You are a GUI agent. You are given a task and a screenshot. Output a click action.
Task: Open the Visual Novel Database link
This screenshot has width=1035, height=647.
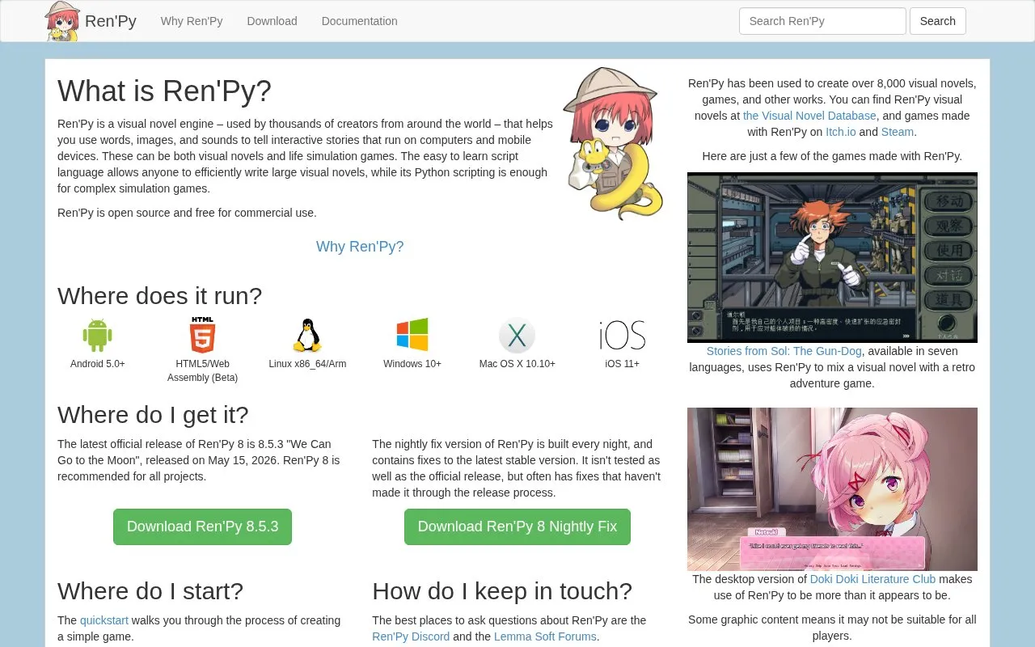coord(809,116)
